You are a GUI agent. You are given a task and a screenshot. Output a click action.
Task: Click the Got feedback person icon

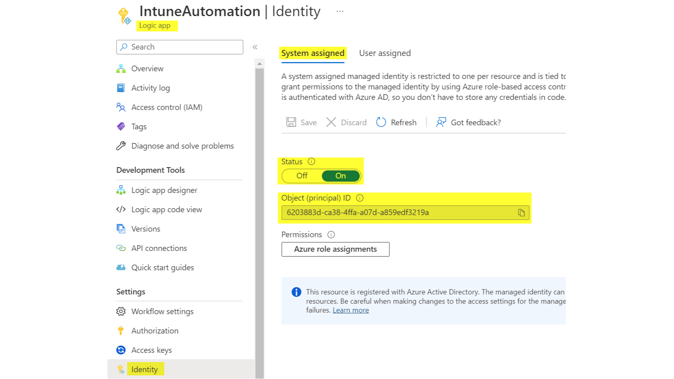pyautogui.click(x=441, y=122)
